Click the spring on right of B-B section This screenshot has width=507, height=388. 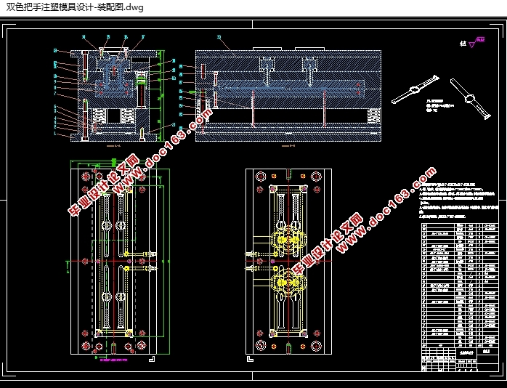point(374,115)
